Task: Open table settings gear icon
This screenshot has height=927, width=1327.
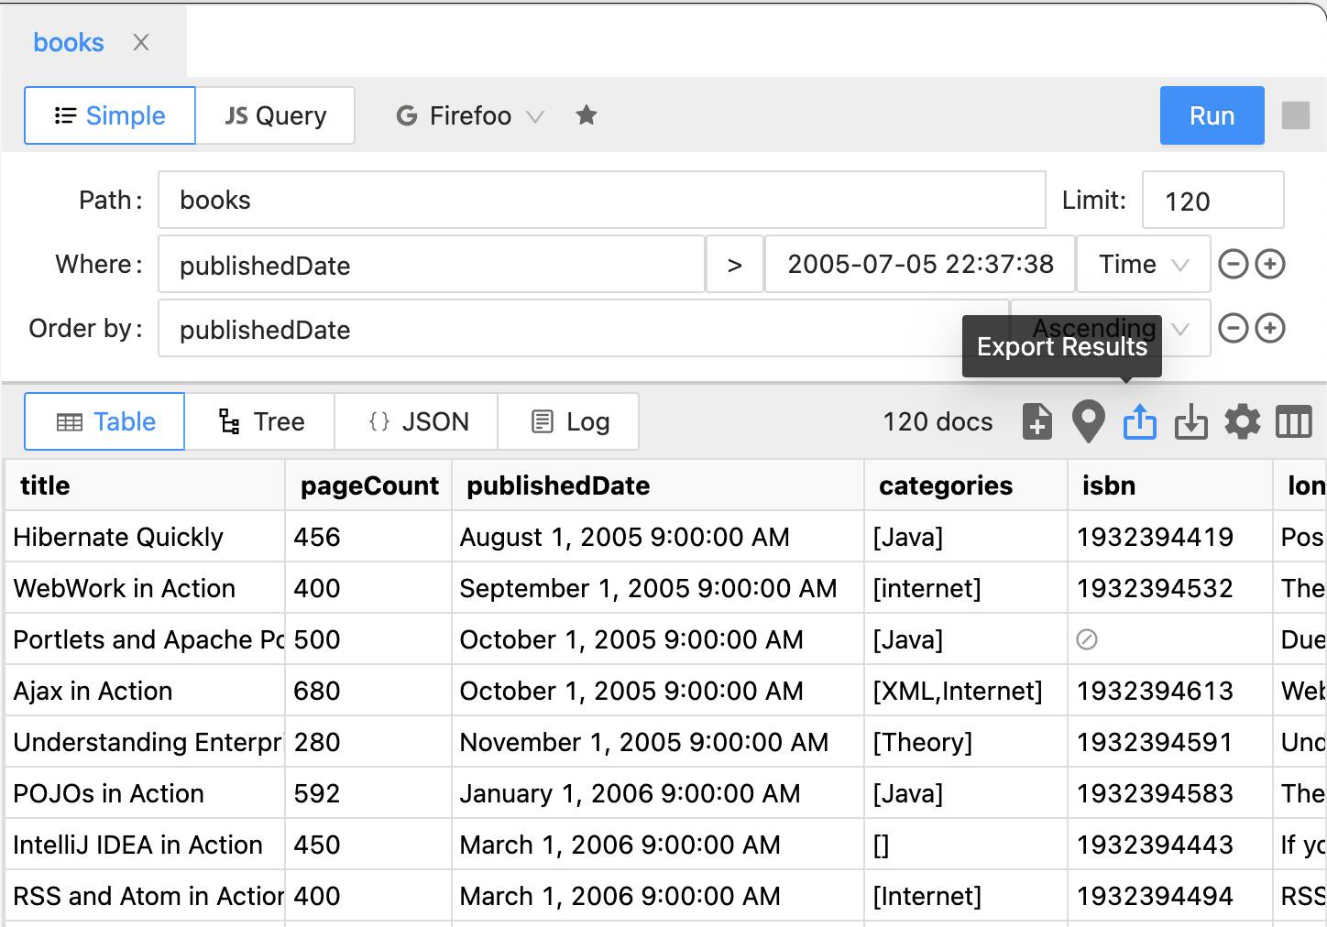Action: coord(1243,422)
